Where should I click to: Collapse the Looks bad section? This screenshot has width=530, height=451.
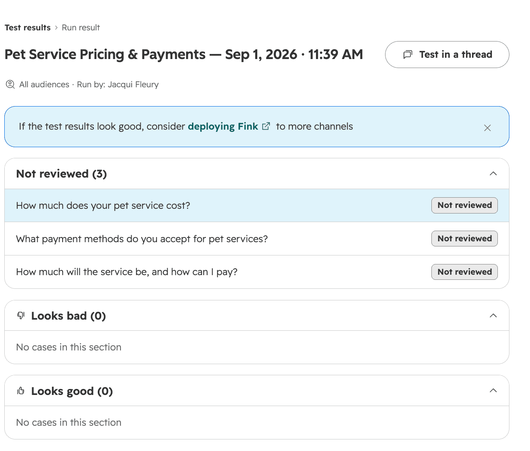[x=493, y=316]
